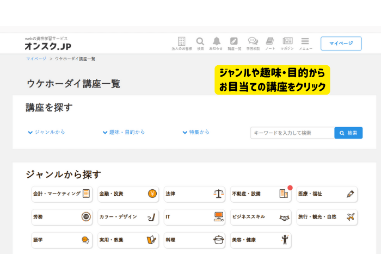Follow the マイページ breadcrumb link
The height and width of the screenshot is (261, 381).
click(36, 58)
